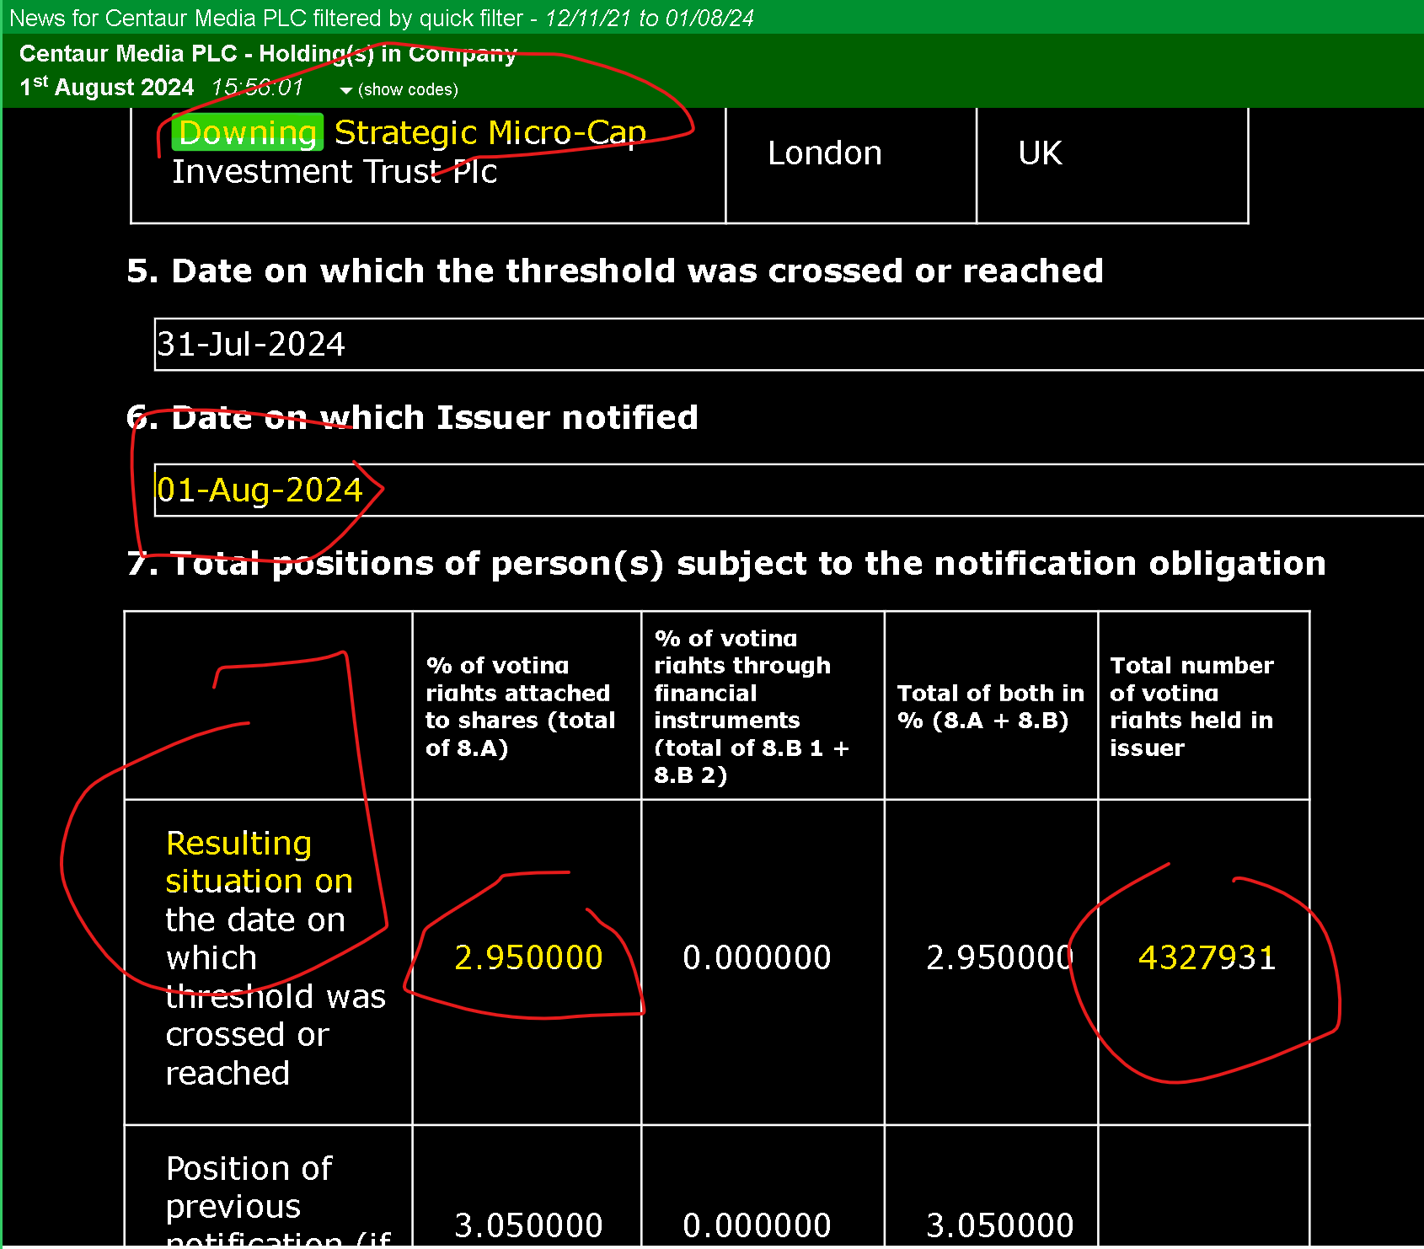
Task: Click the highlighted 'Downing' keyword
Action: [x=248, y=132]
